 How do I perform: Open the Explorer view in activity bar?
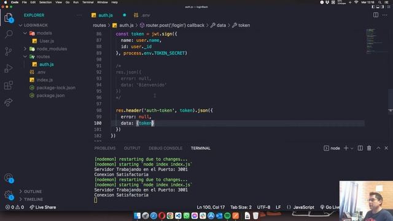[x=9, y=18]
